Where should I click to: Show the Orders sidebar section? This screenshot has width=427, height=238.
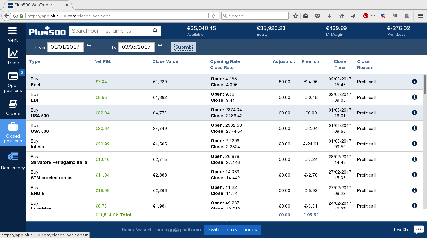click(13, 107)
